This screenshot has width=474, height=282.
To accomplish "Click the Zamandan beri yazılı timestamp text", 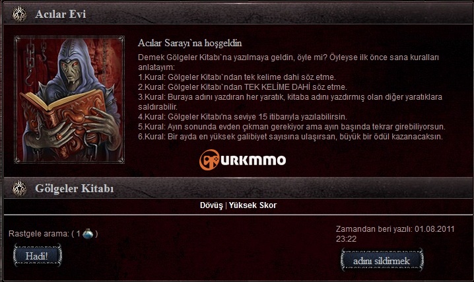I will [x=395, y=234].
